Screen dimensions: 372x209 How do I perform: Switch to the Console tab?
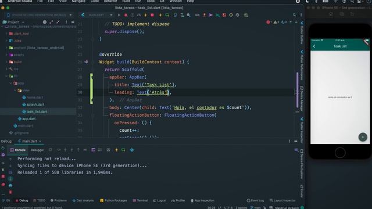tap(18, 150)
